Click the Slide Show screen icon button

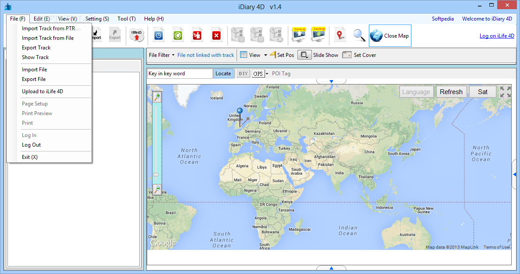point(304,55)
